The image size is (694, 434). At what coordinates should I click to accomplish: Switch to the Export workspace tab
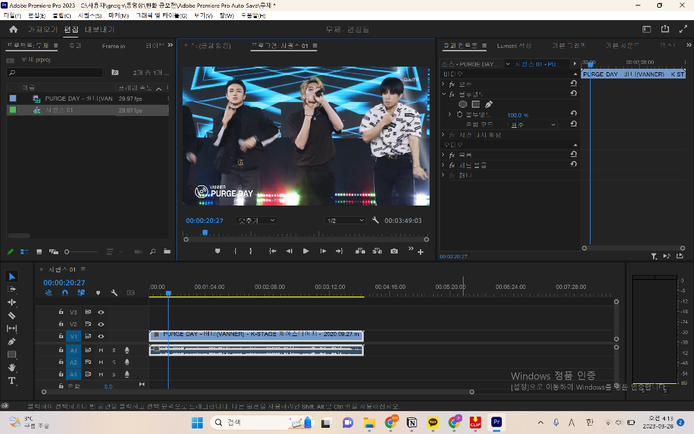[99, 29]
